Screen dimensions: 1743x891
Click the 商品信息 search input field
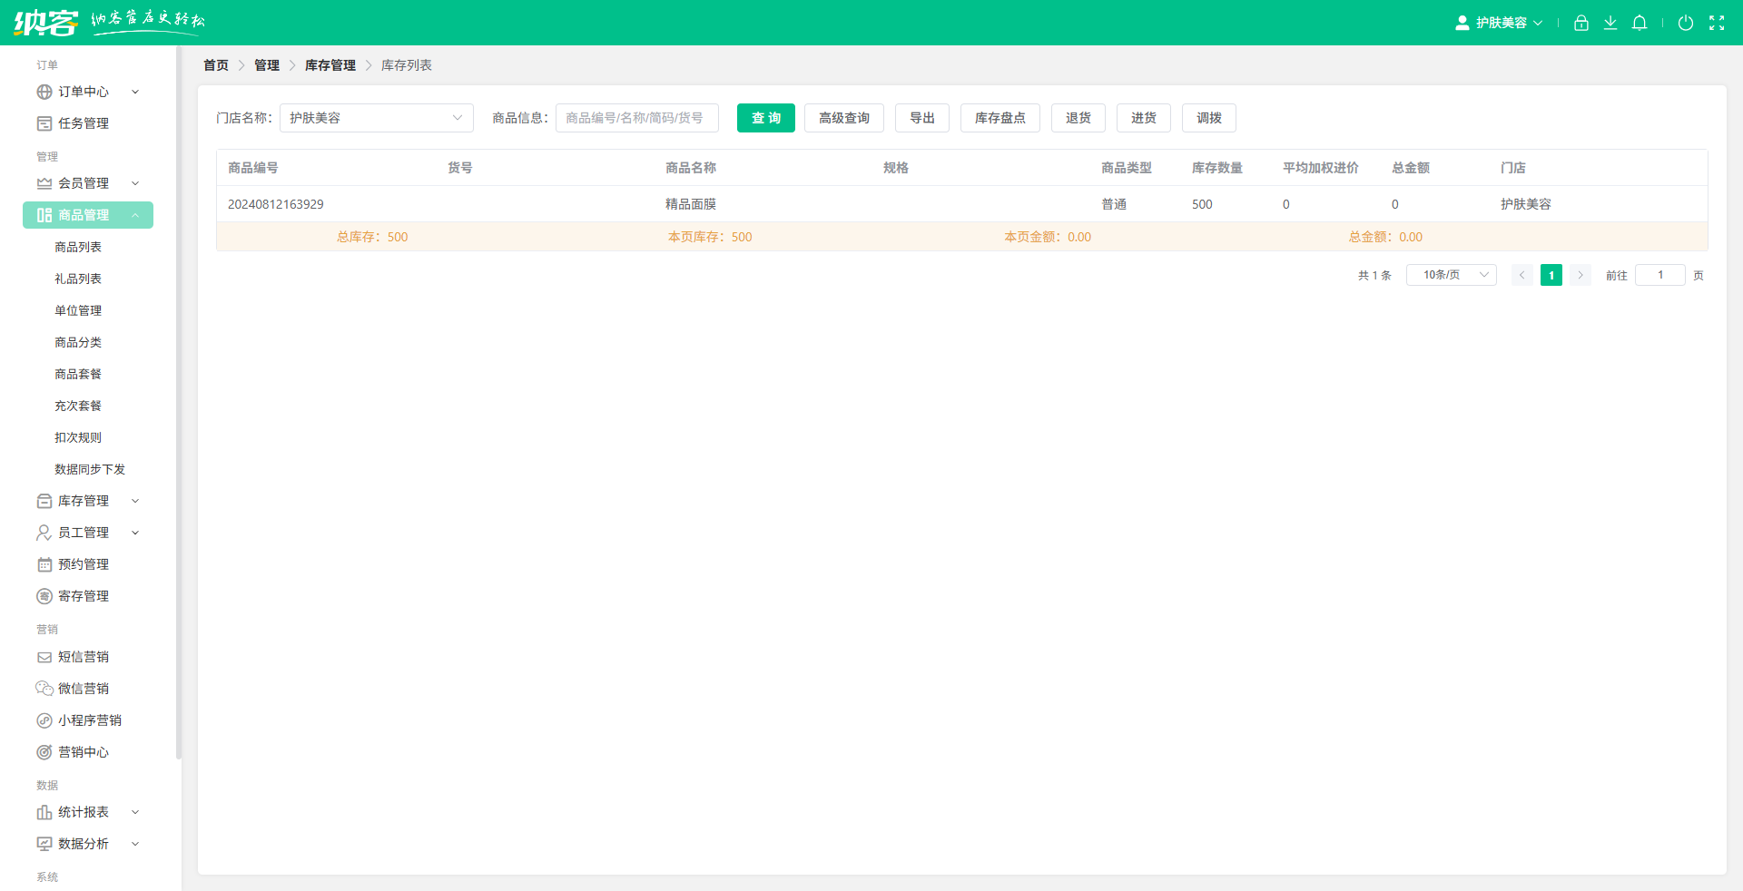point(636,117)
